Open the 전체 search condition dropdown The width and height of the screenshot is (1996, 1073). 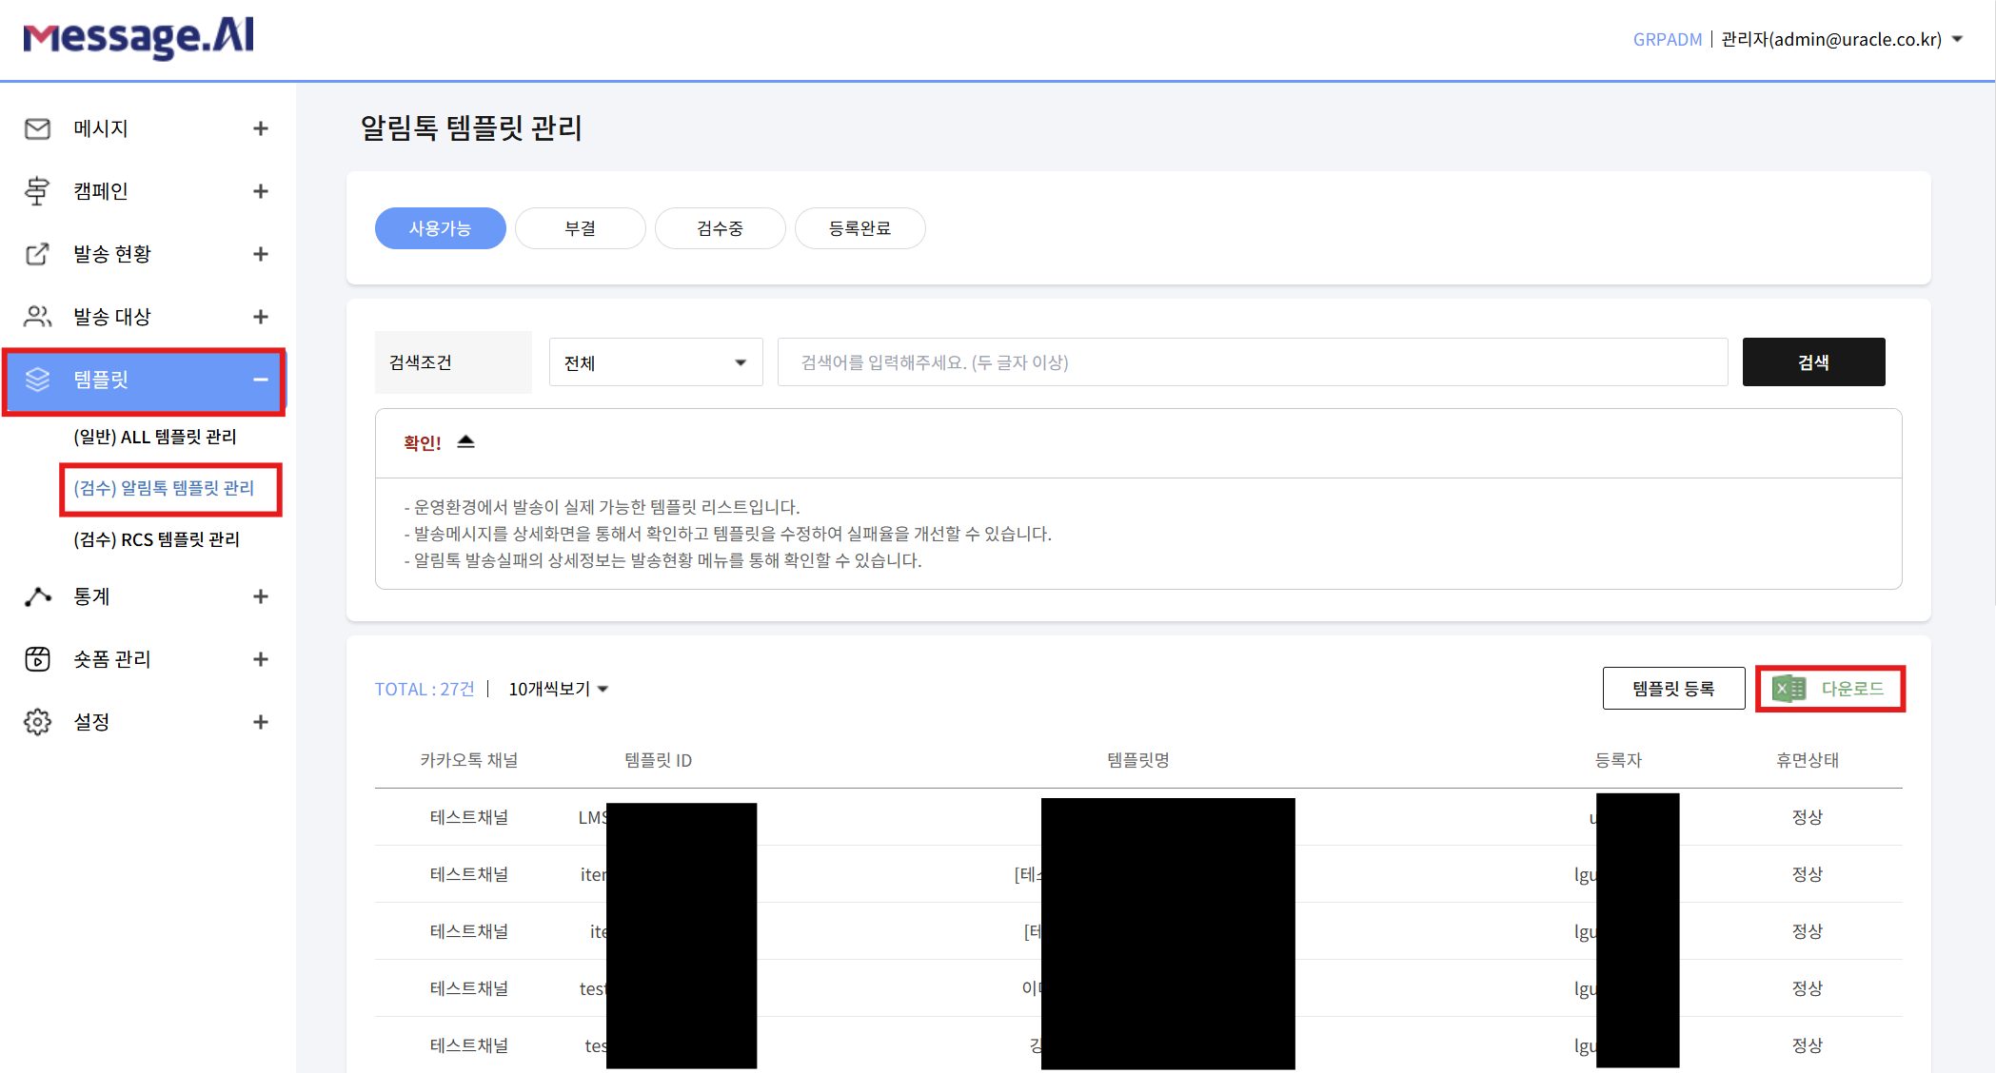point(655,362)
